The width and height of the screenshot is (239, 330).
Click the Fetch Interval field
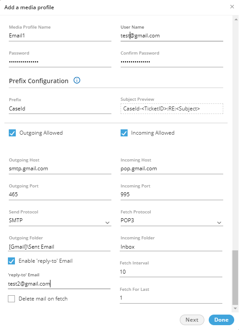tap(171, 272)
